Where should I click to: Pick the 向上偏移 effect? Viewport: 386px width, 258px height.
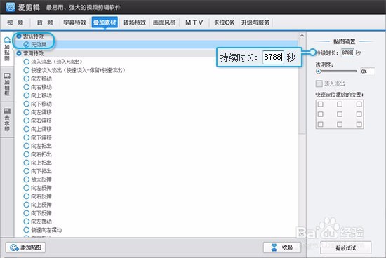38,129
